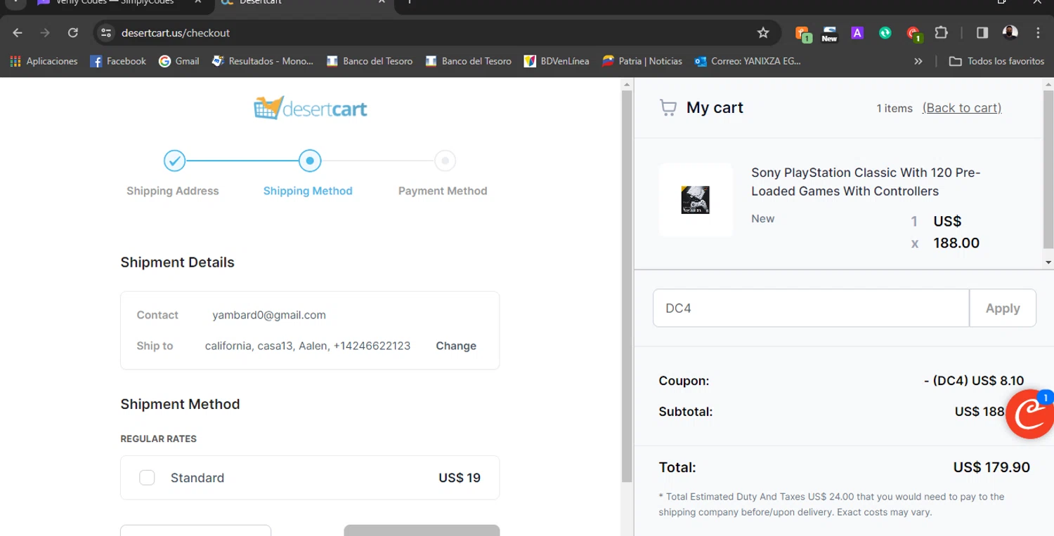Click Change in Shipment Details

coord(456,346)
